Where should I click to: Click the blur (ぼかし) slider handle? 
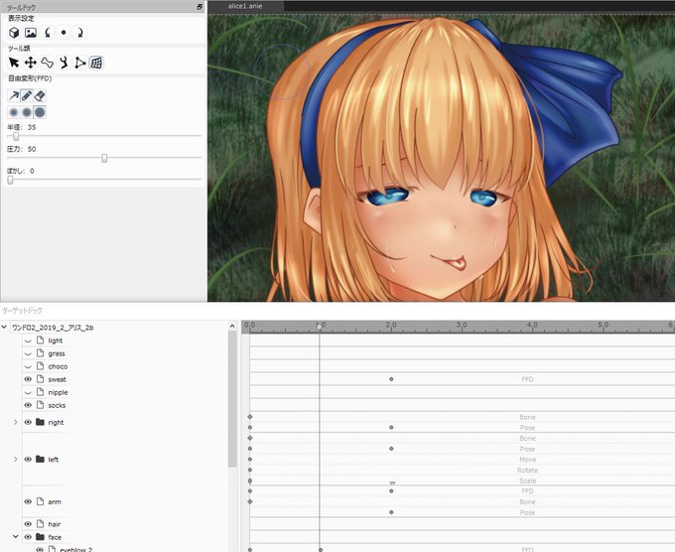[x=10, y=180]
